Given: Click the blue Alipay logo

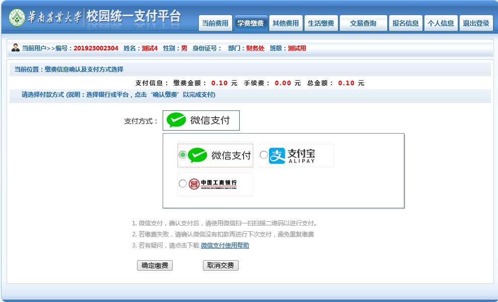Looking at the screenshot, I should pos(277,155).
